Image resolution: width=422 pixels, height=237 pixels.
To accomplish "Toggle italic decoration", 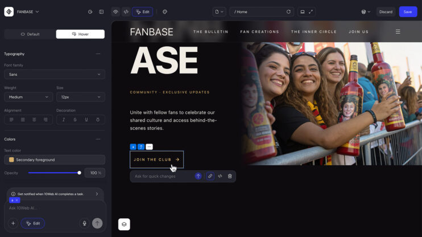I will (64, 120).
